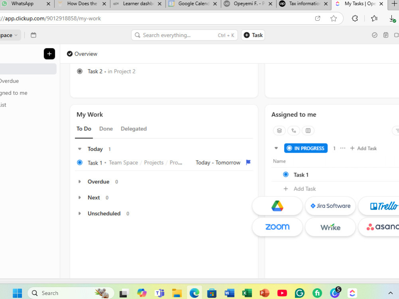Image resolution: width=399 pixels, height=299 pixels.
Task: Switch to Tax information browser tab
Action: click(x=304, y=4)
